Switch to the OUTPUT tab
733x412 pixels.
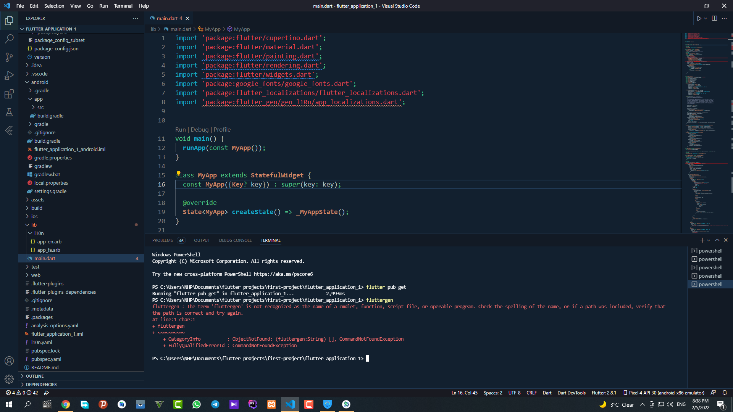click(x=202, y=240)
